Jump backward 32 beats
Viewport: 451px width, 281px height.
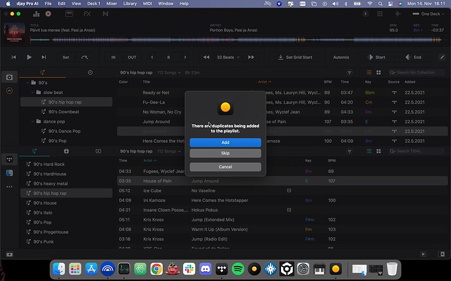pyautogui.click(x=207, y=57)
